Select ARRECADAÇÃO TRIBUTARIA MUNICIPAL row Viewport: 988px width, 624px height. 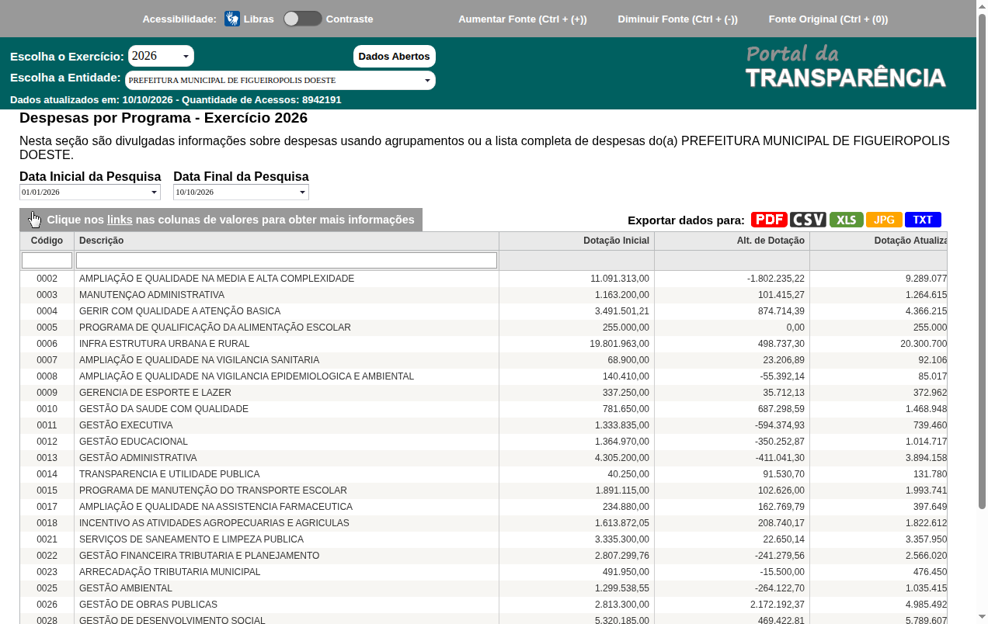click(483, 572)
